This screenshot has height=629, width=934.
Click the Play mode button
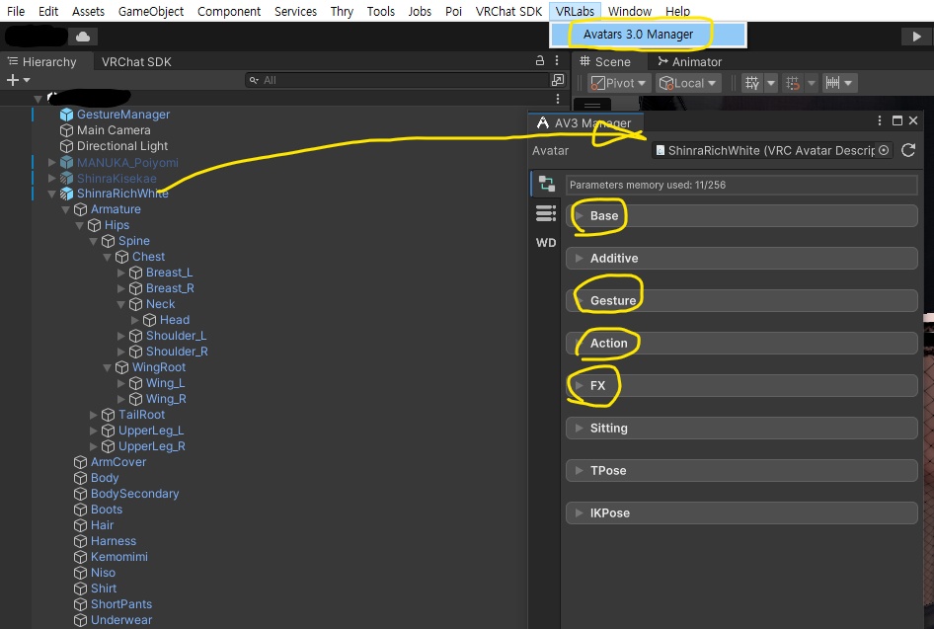(916, 37)
